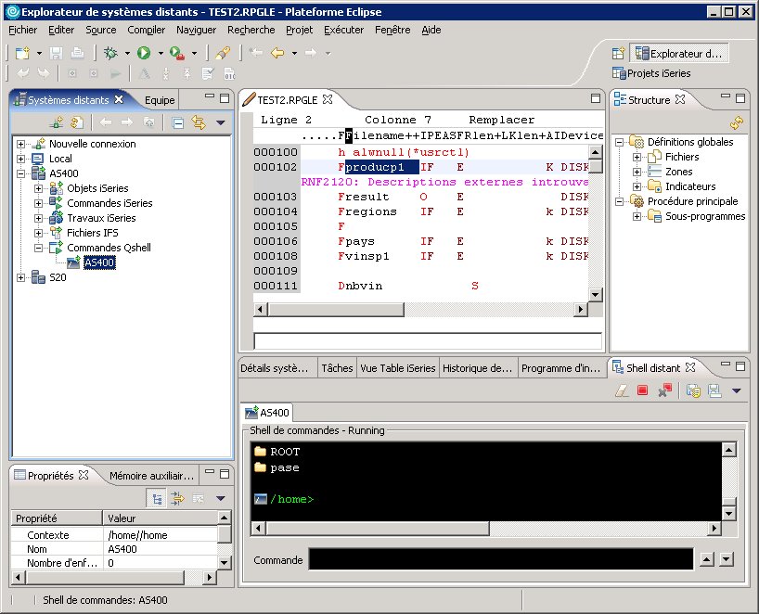Expand Fichiers node in Structure
This screenshot has width=759, height=614.
637,158
